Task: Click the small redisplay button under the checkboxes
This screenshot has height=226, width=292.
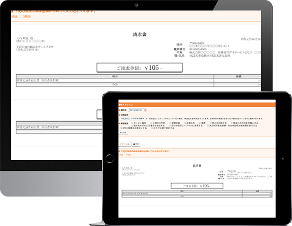Action: (123, 132)
